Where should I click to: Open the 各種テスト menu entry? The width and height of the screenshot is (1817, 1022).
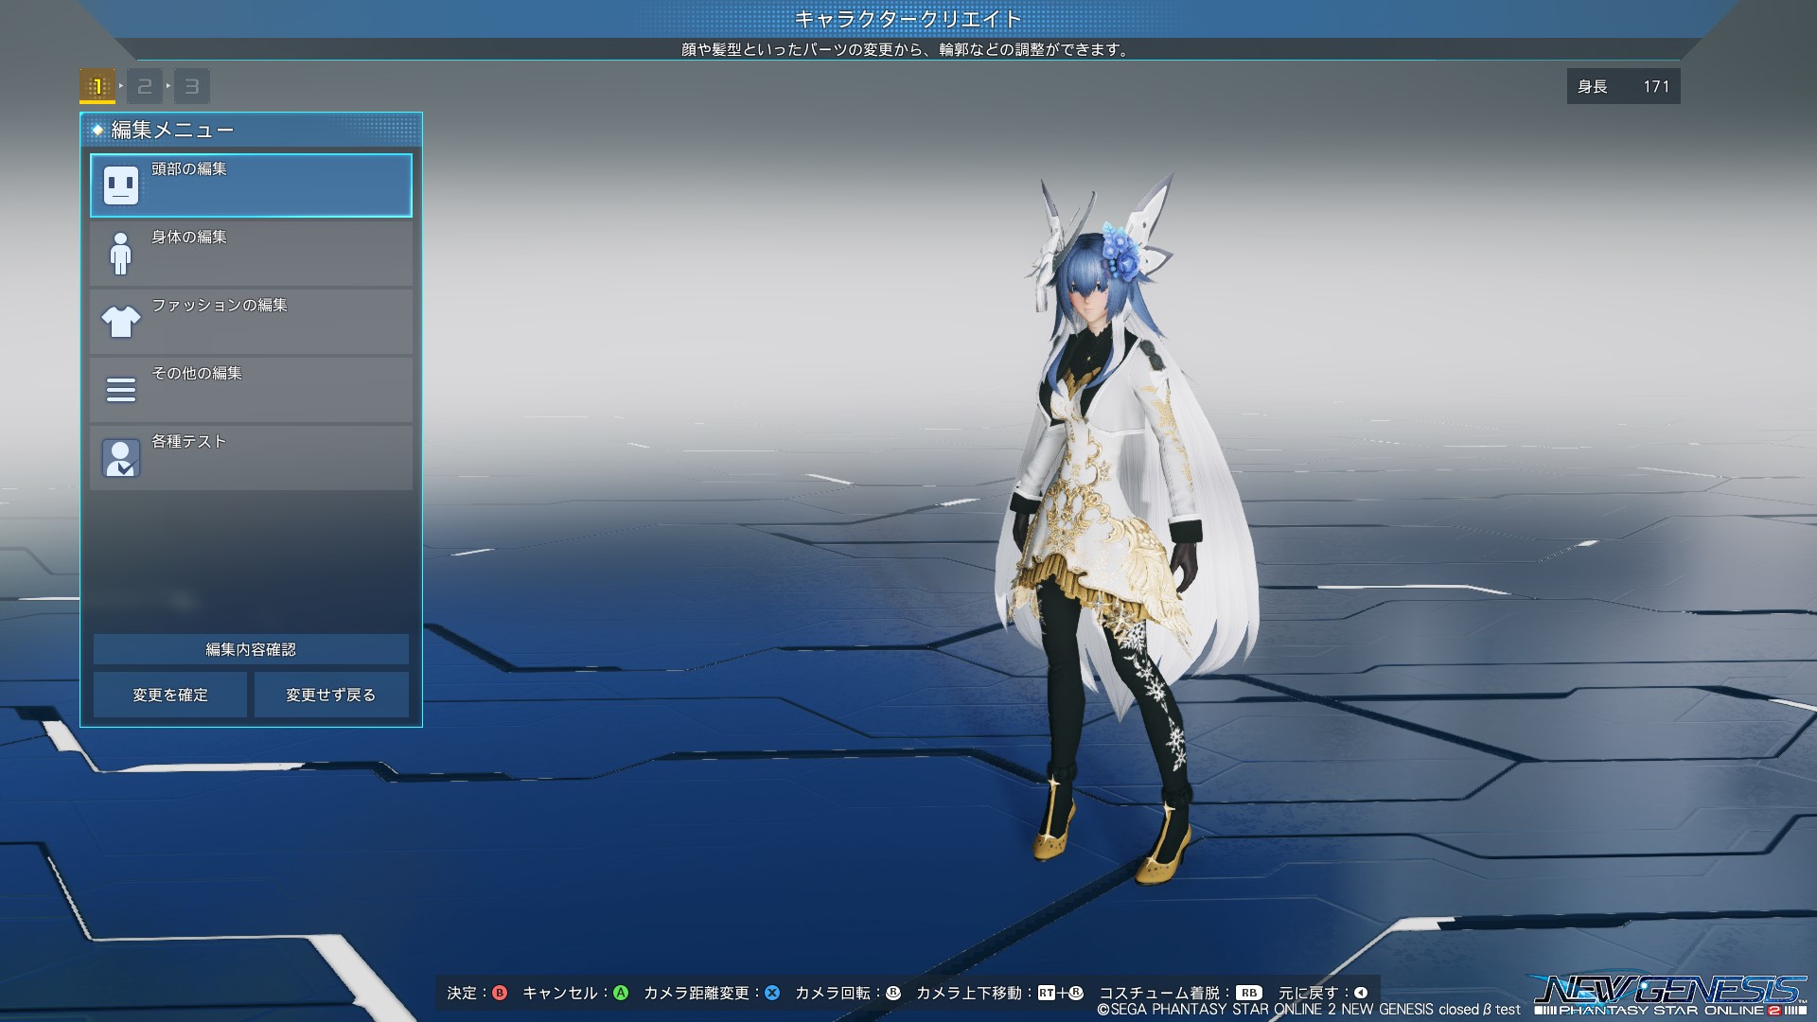[x=251, y=458]
